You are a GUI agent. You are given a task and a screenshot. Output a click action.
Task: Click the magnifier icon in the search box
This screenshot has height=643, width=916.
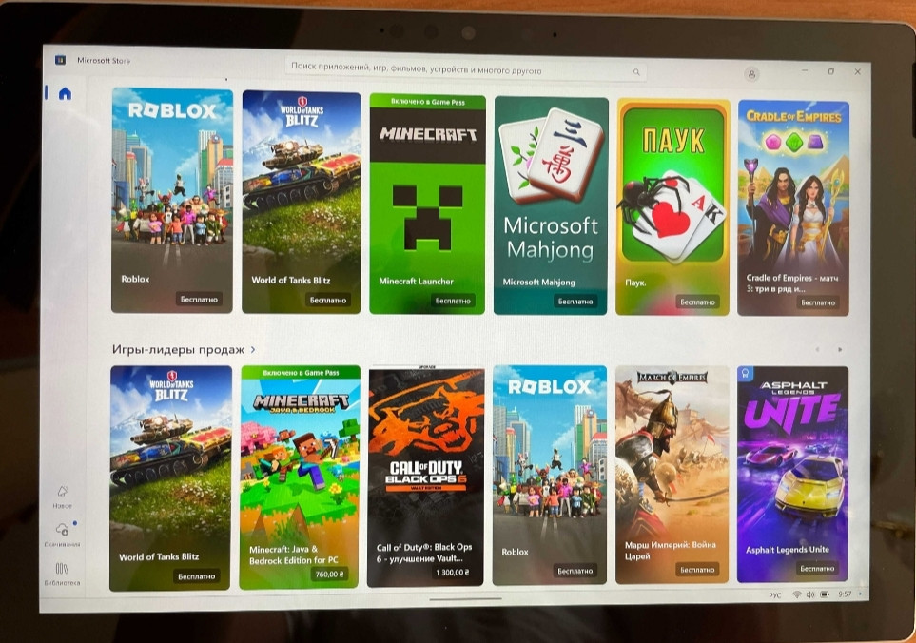point(636,72)
